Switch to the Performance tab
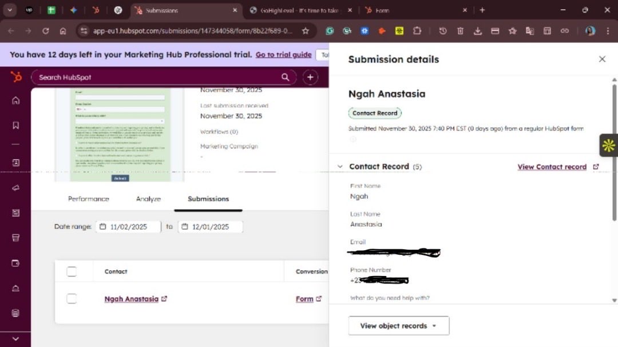618x347 pixels. (89, 199)
